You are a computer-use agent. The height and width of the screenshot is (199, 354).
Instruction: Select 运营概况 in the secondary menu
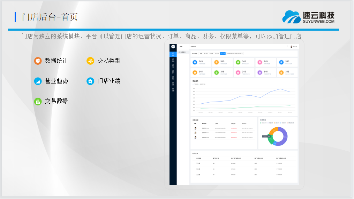[182, 52]
